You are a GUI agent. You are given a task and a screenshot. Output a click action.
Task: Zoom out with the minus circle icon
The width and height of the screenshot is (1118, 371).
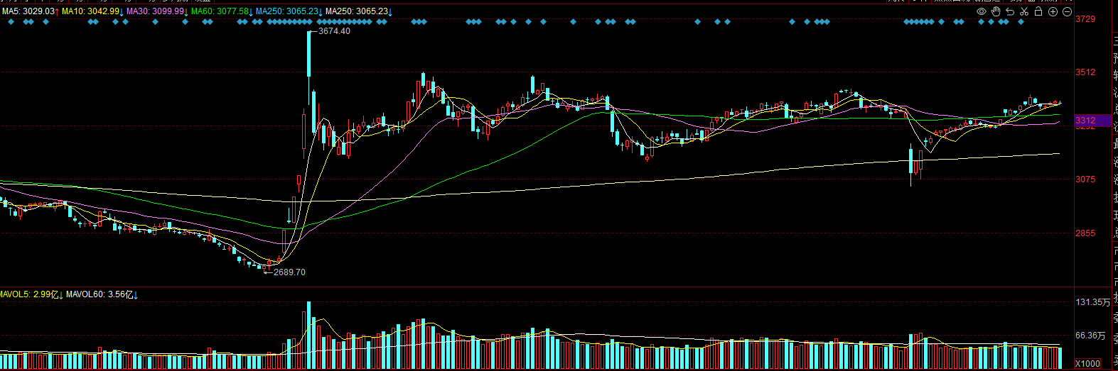(1068, 12)
